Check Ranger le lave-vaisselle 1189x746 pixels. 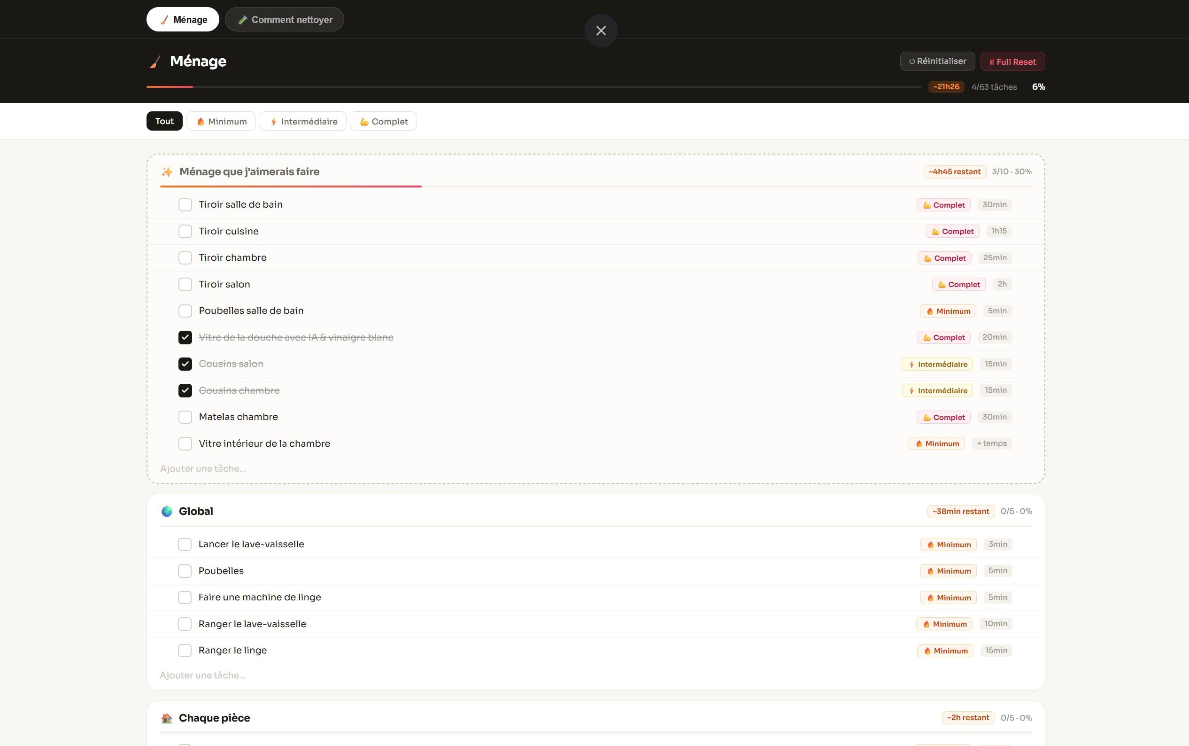185,624
